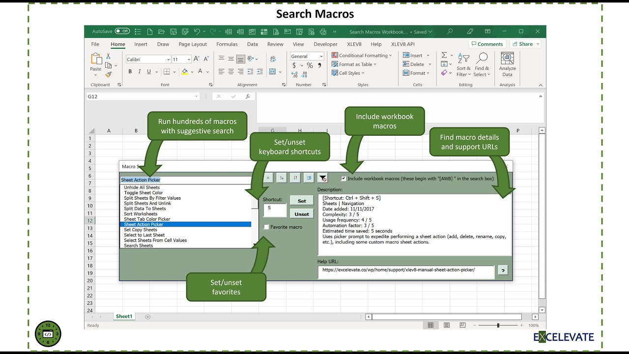This screenshot has height=354, width=629.
Task: Toggle italic formatting
Action: [x=140, y=72]
